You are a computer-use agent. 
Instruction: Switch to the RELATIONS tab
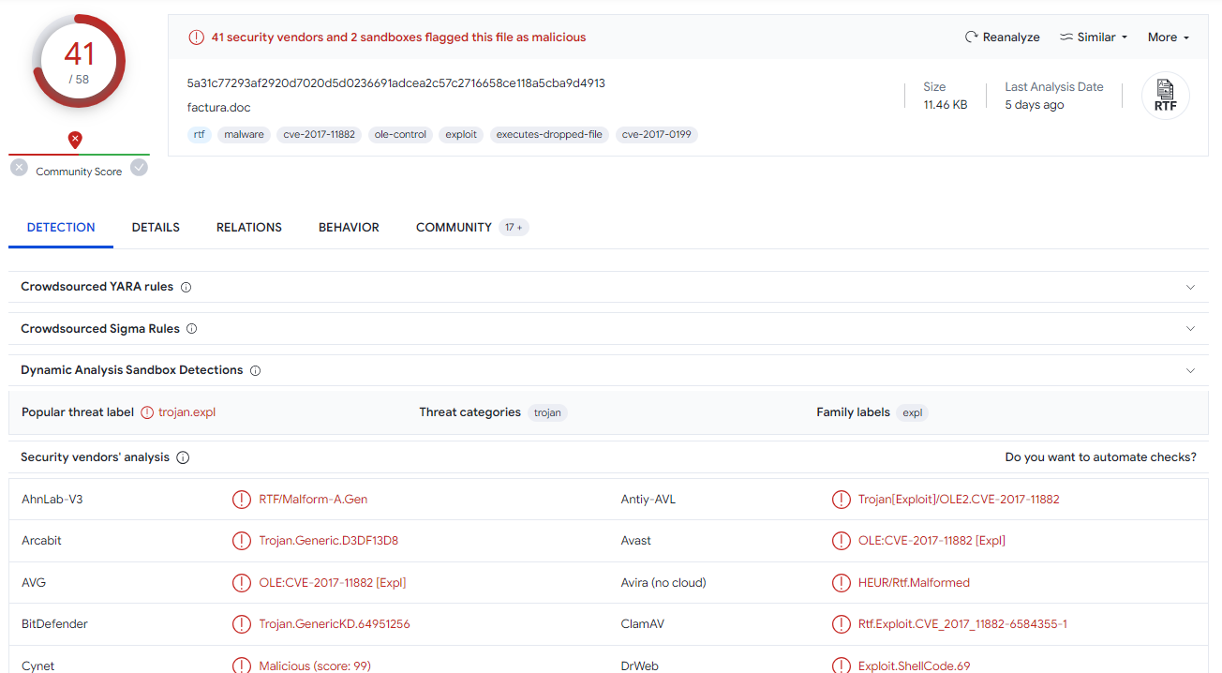[249, 228]
